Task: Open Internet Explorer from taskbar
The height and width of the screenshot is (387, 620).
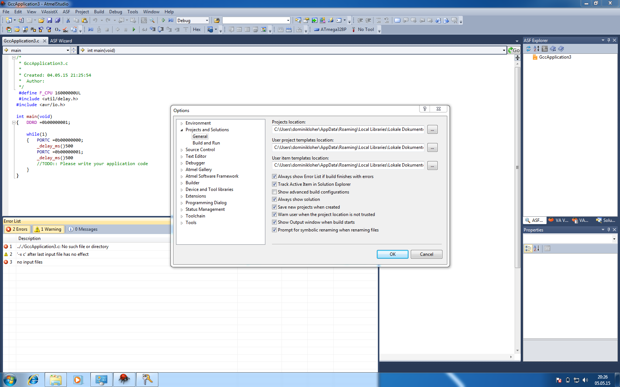Action: coord(33,380)
